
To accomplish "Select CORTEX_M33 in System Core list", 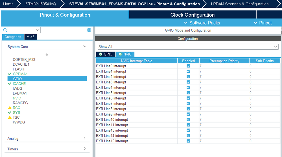I will pyautogui.click(x=24, y=59).
